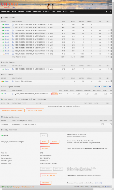Click the disk icon for Disk 5
114x190 pixels.
tap(12, 42)
